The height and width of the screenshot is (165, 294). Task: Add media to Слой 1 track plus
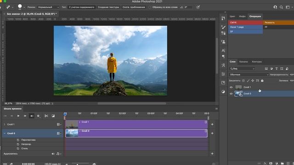212,124
